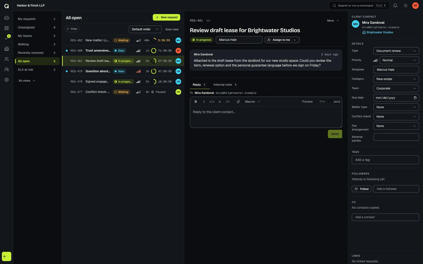Click the Follow button
Viewport: 423px width, 264px height.
point(361,189)
